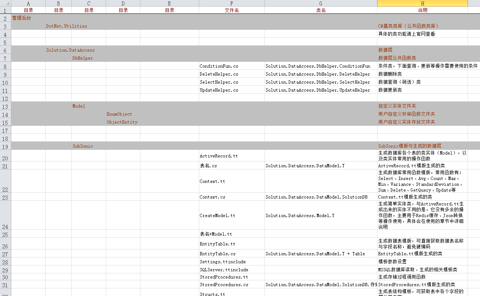Click the Solution.DataAccess.DbHelper.SelectHelper class cell
Viewport: 480px width, 296px height.
coord(318,82)
